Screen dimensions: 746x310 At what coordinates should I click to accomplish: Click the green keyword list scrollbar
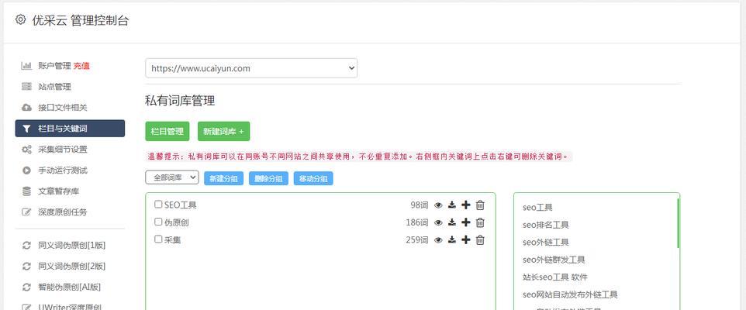tap(678, 222)
